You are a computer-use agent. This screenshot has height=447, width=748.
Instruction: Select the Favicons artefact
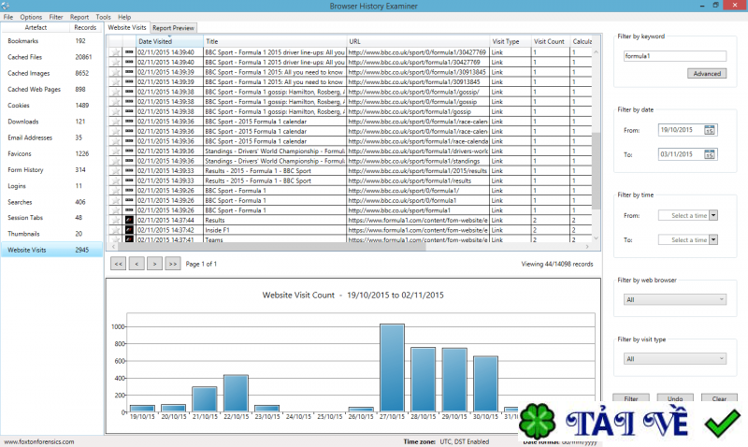click(51, 153)
